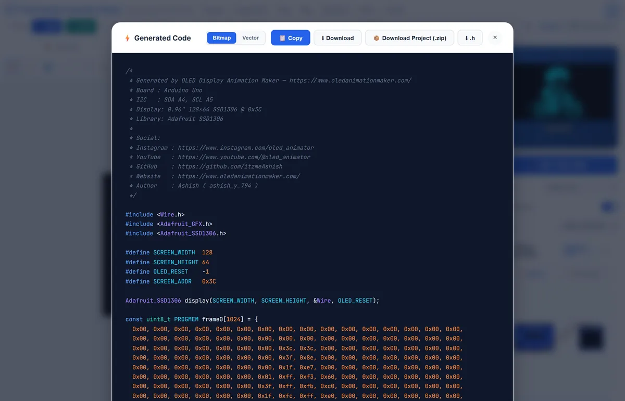Click the Author Ashish comment line
Viewport: 625px width, 401px height.
coord(193,186)
